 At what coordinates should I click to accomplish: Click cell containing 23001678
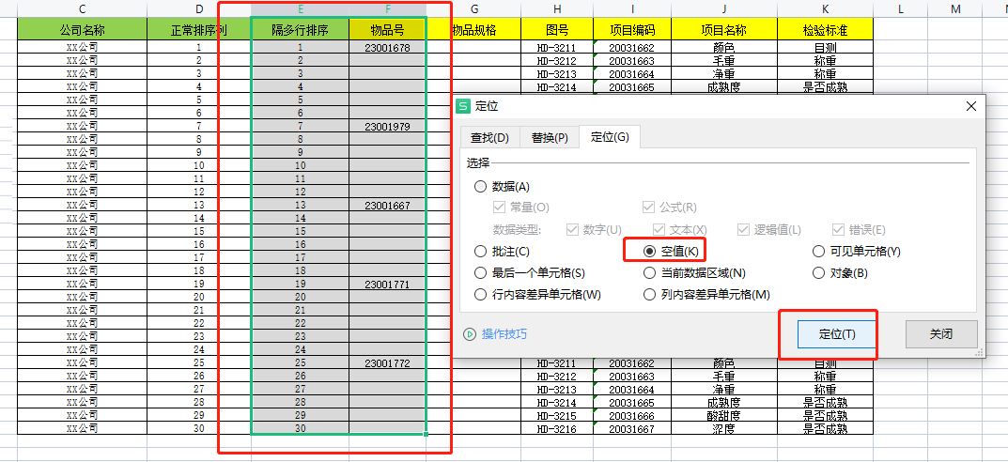pos(388,48)
